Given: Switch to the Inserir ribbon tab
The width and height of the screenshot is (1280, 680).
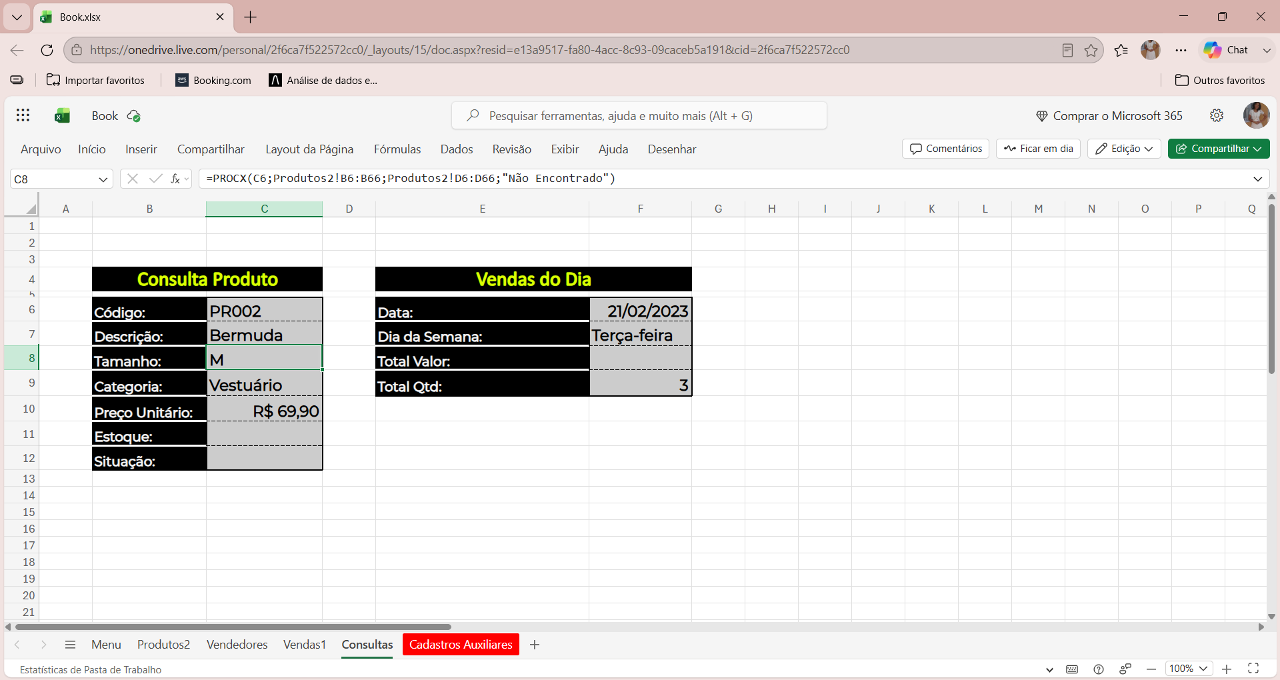Looking at the screenshot, I should 141,149.
